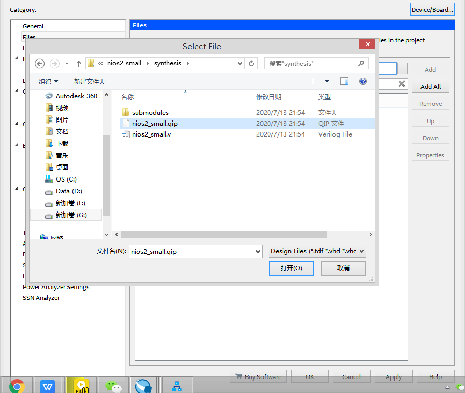
Task: Select the 新加卷 (G:) drive
Action: coord(66,215)
